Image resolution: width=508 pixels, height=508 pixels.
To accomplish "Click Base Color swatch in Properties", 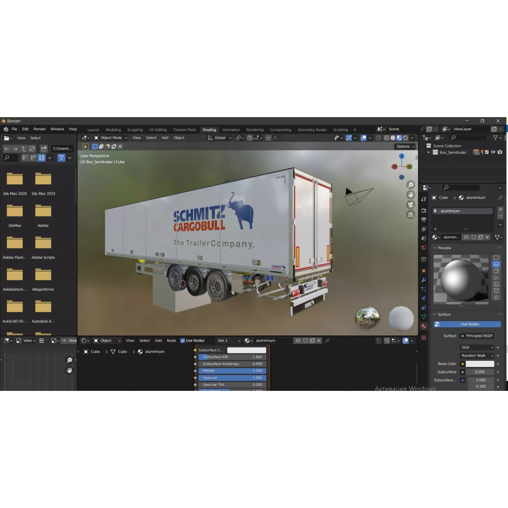I will pos(480,364).
